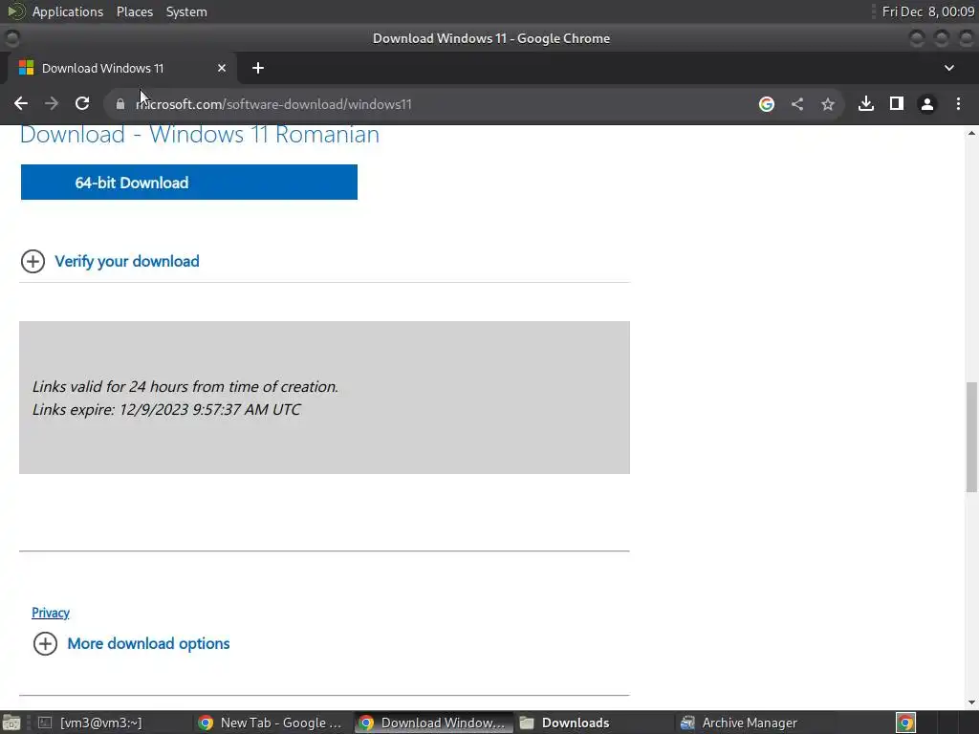Image resolution: width=979 pixels, height=734 pixels.
Task: Expand More download options
Action: tap(148, 643)
